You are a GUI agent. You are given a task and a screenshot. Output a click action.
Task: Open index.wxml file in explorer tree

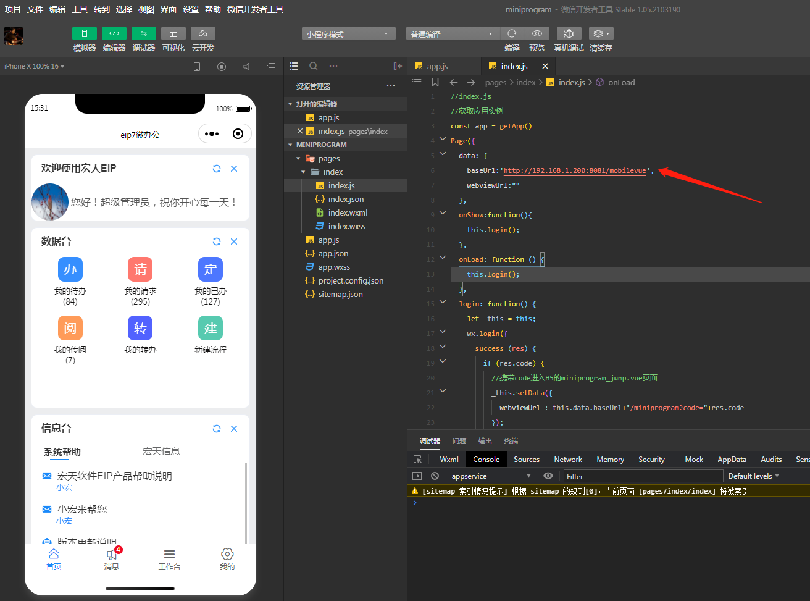[348, 212]
